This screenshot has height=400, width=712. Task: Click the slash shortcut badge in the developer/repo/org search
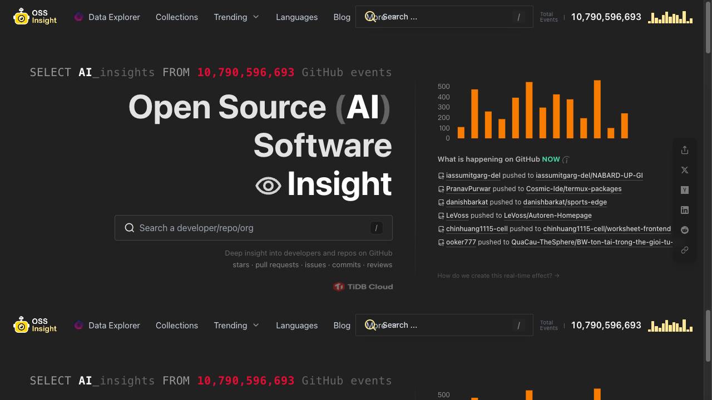[x=377, y=228]
